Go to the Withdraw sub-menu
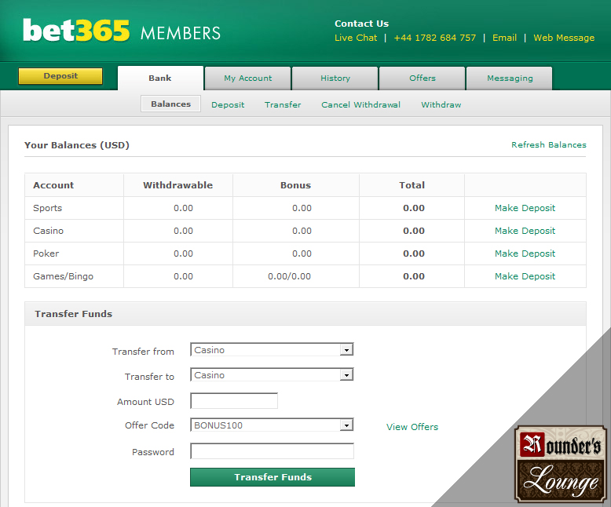The height and width of the screenshot is (507, 611). click(441, 104)
